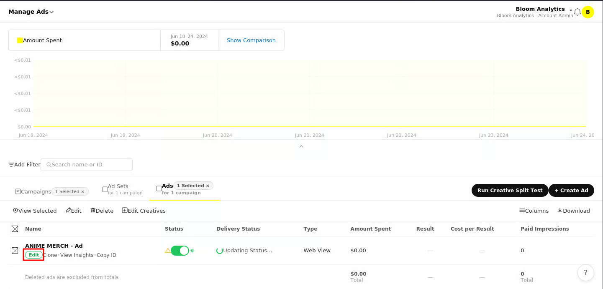Viewport: 603px width, 289px height.
Task: Click the Run Creative Split Test button
Action: point(510,190)
